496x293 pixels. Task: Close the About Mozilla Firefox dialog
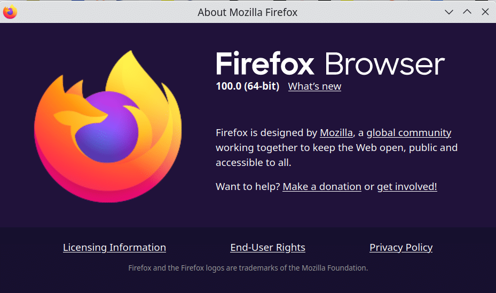pyautogui.click(x=485, y=12)
